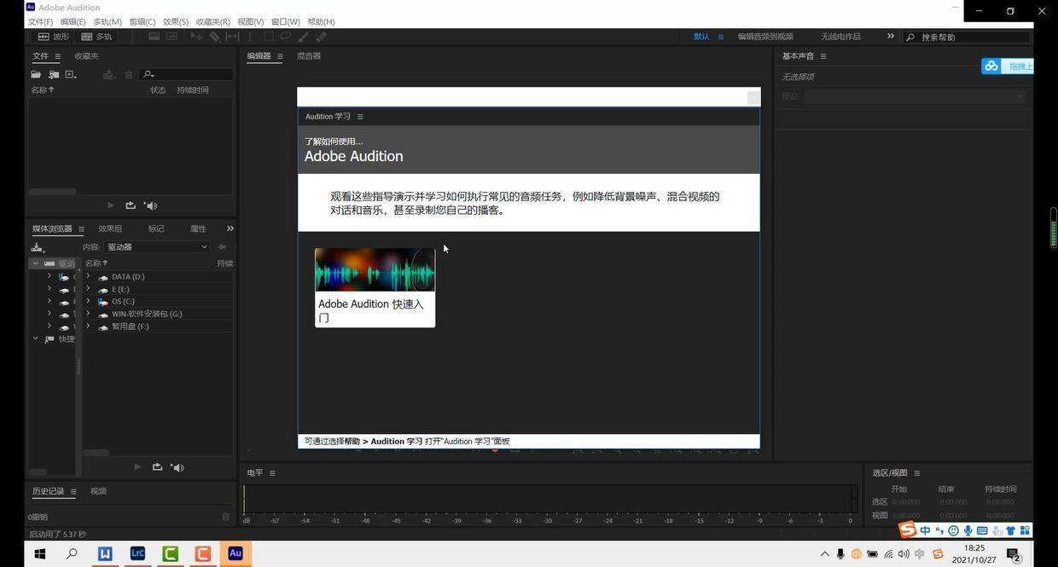Toggle spectral pitch display icon

pos(171,37)
